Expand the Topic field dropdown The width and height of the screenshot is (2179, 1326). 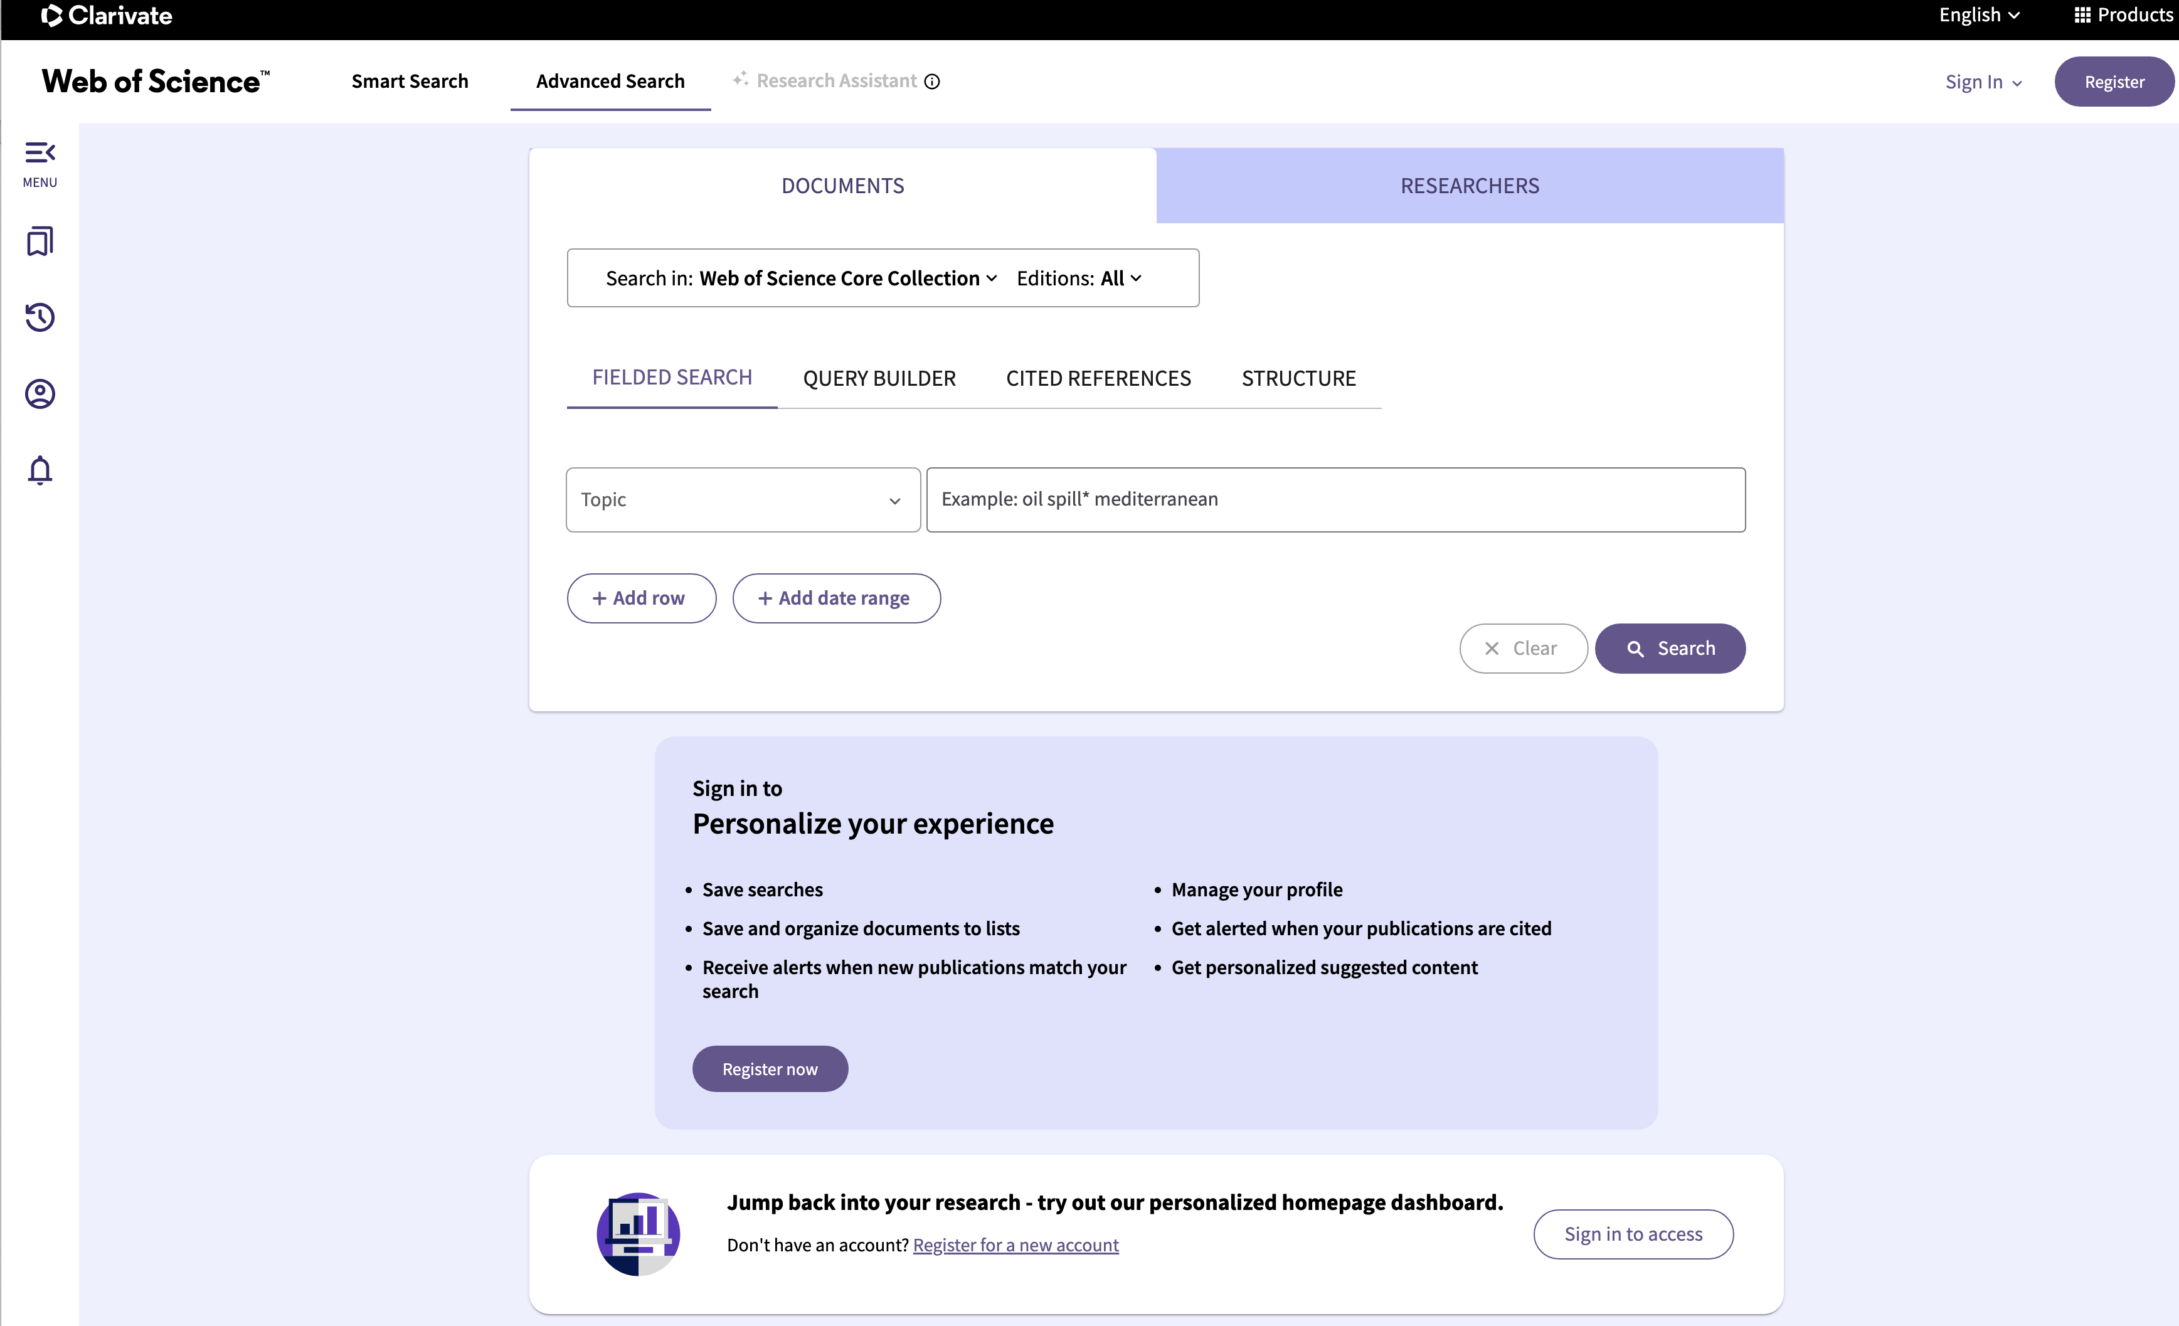[742, 500]
